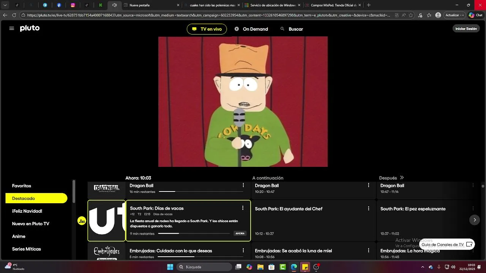Open the browser profile icon
This screenshot has height=273, width=486.
click(438, 15)
